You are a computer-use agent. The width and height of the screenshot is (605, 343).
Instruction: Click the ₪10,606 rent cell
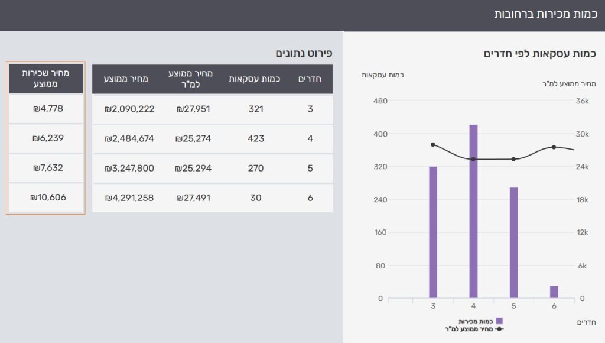(x=47, y=198)
